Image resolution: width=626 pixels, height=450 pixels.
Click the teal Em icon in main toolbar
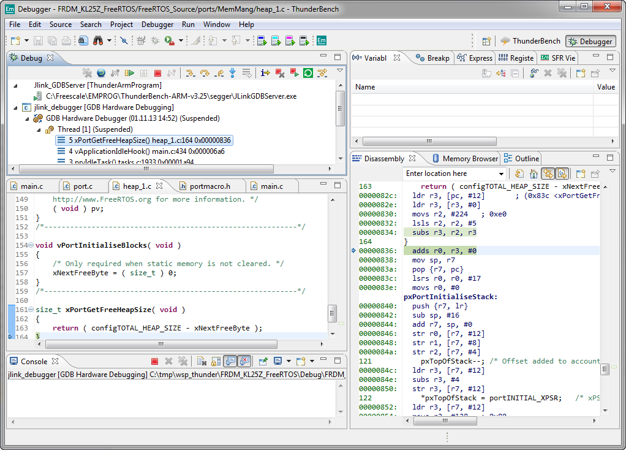(321, 41)
